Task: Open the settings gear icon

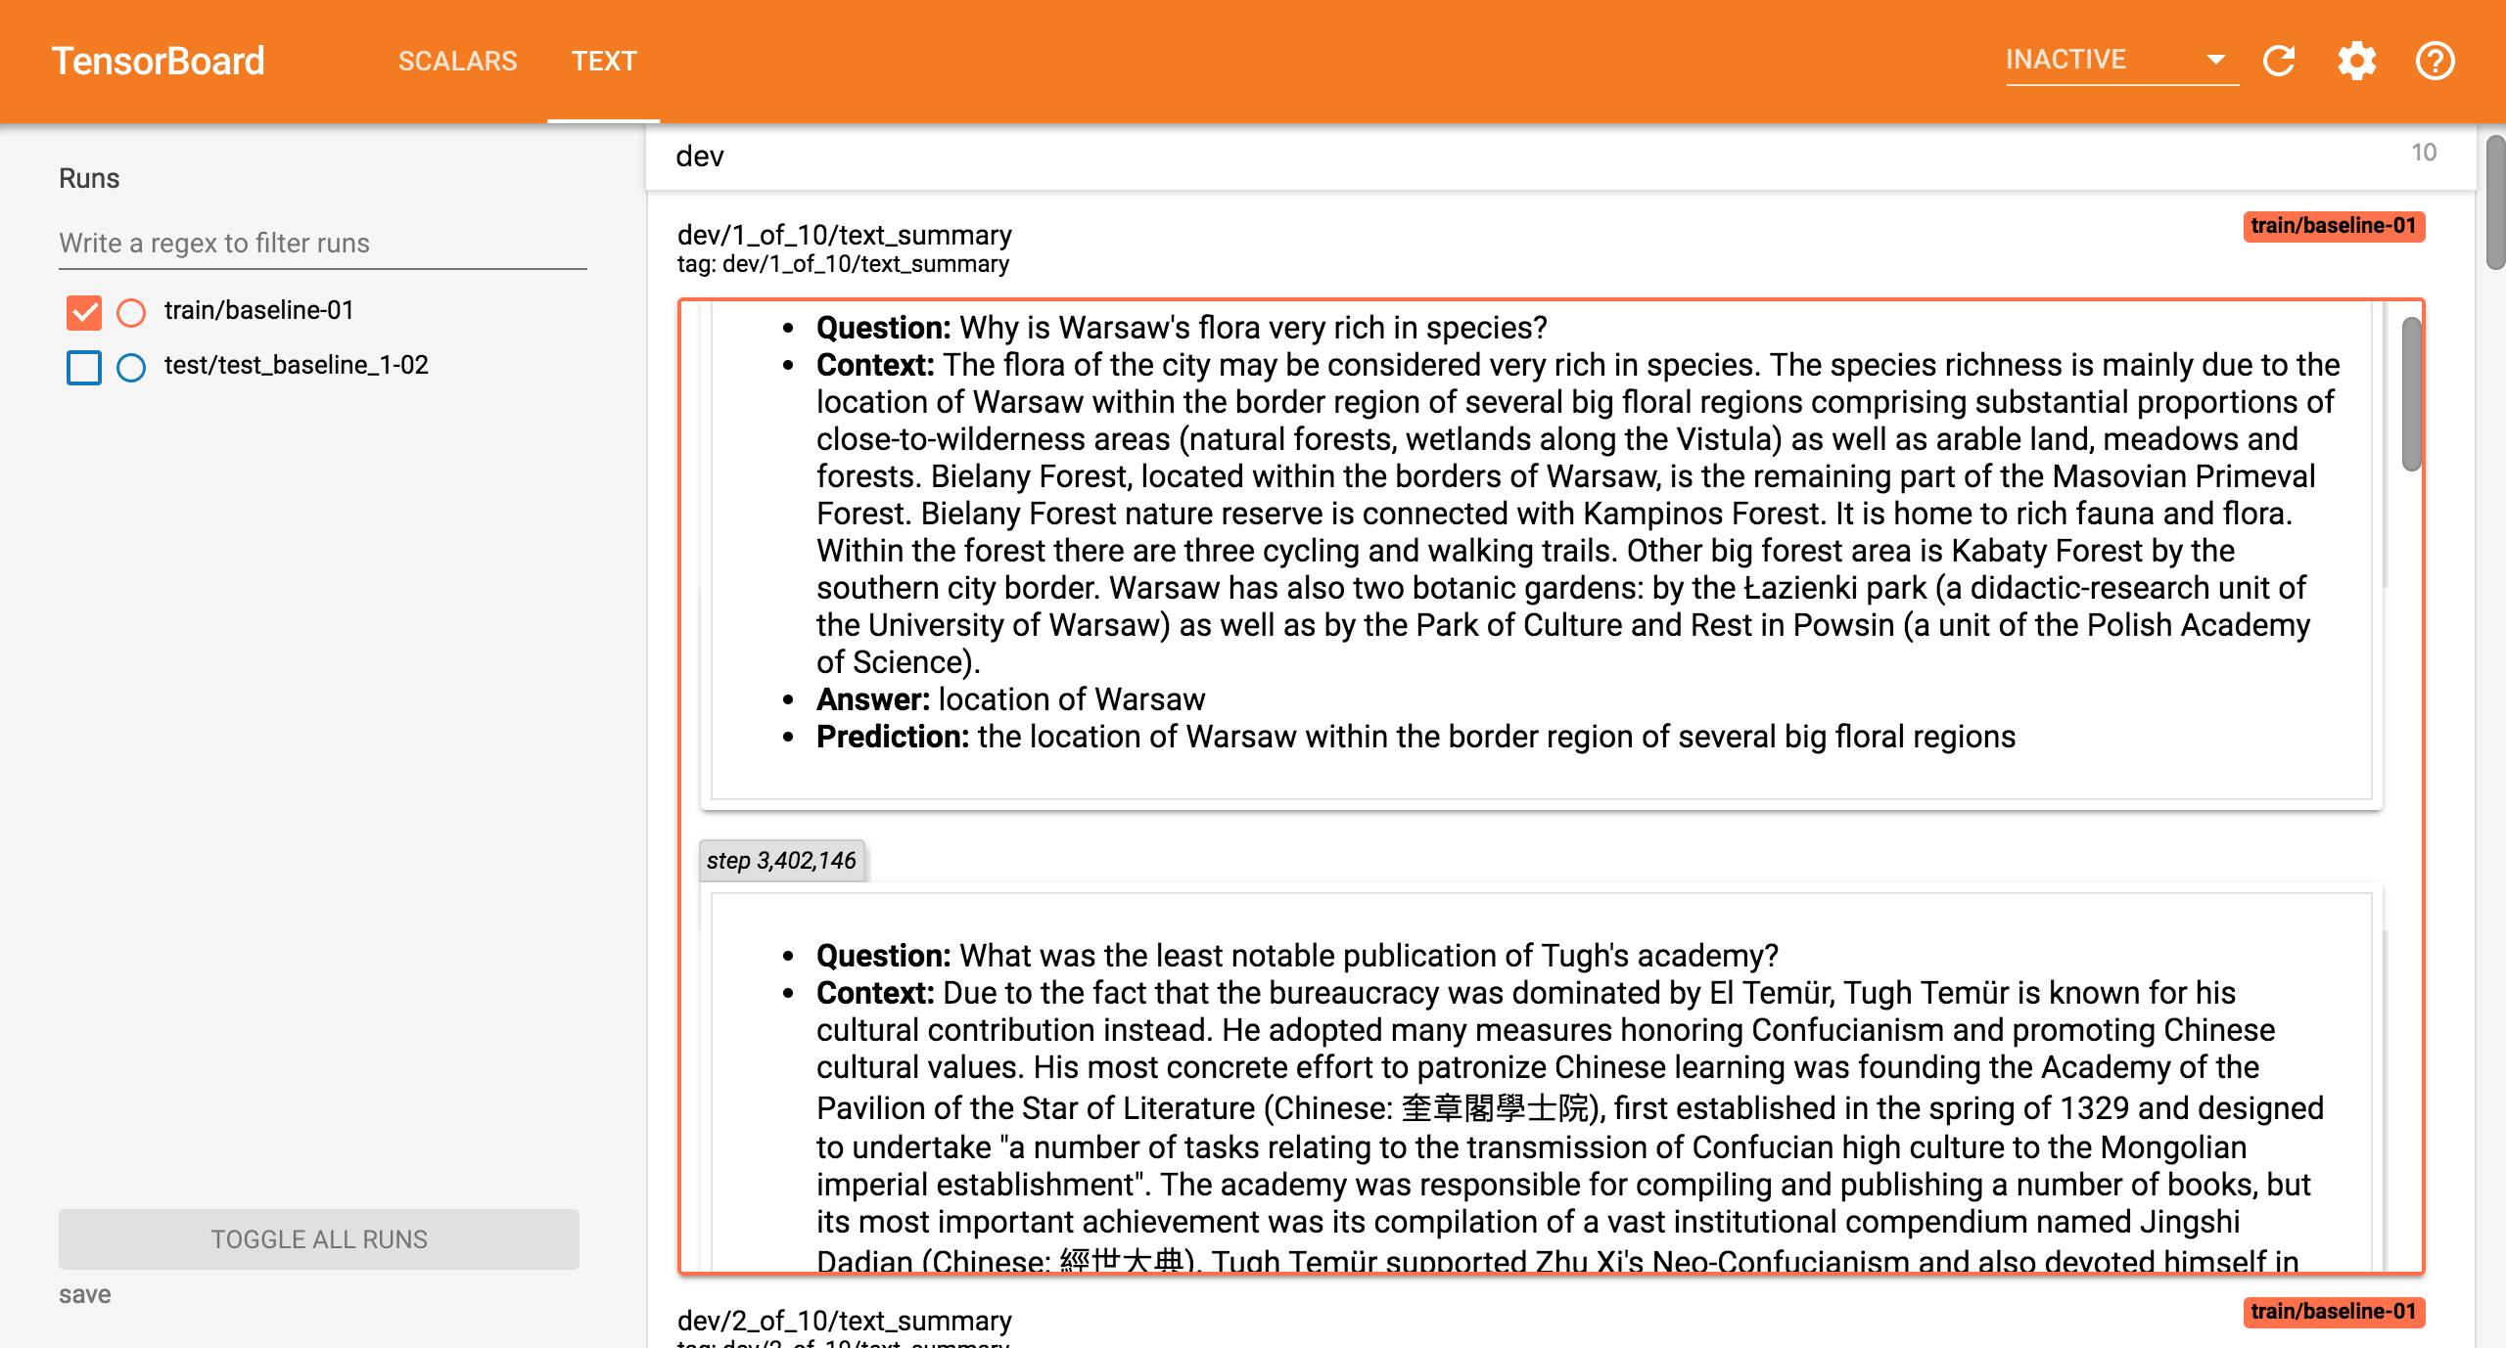Action: (x=2357, y=61)
